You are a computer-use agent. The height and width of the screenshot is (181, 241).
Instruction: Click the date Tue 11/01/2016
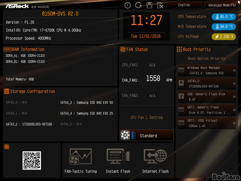[145, 36]
